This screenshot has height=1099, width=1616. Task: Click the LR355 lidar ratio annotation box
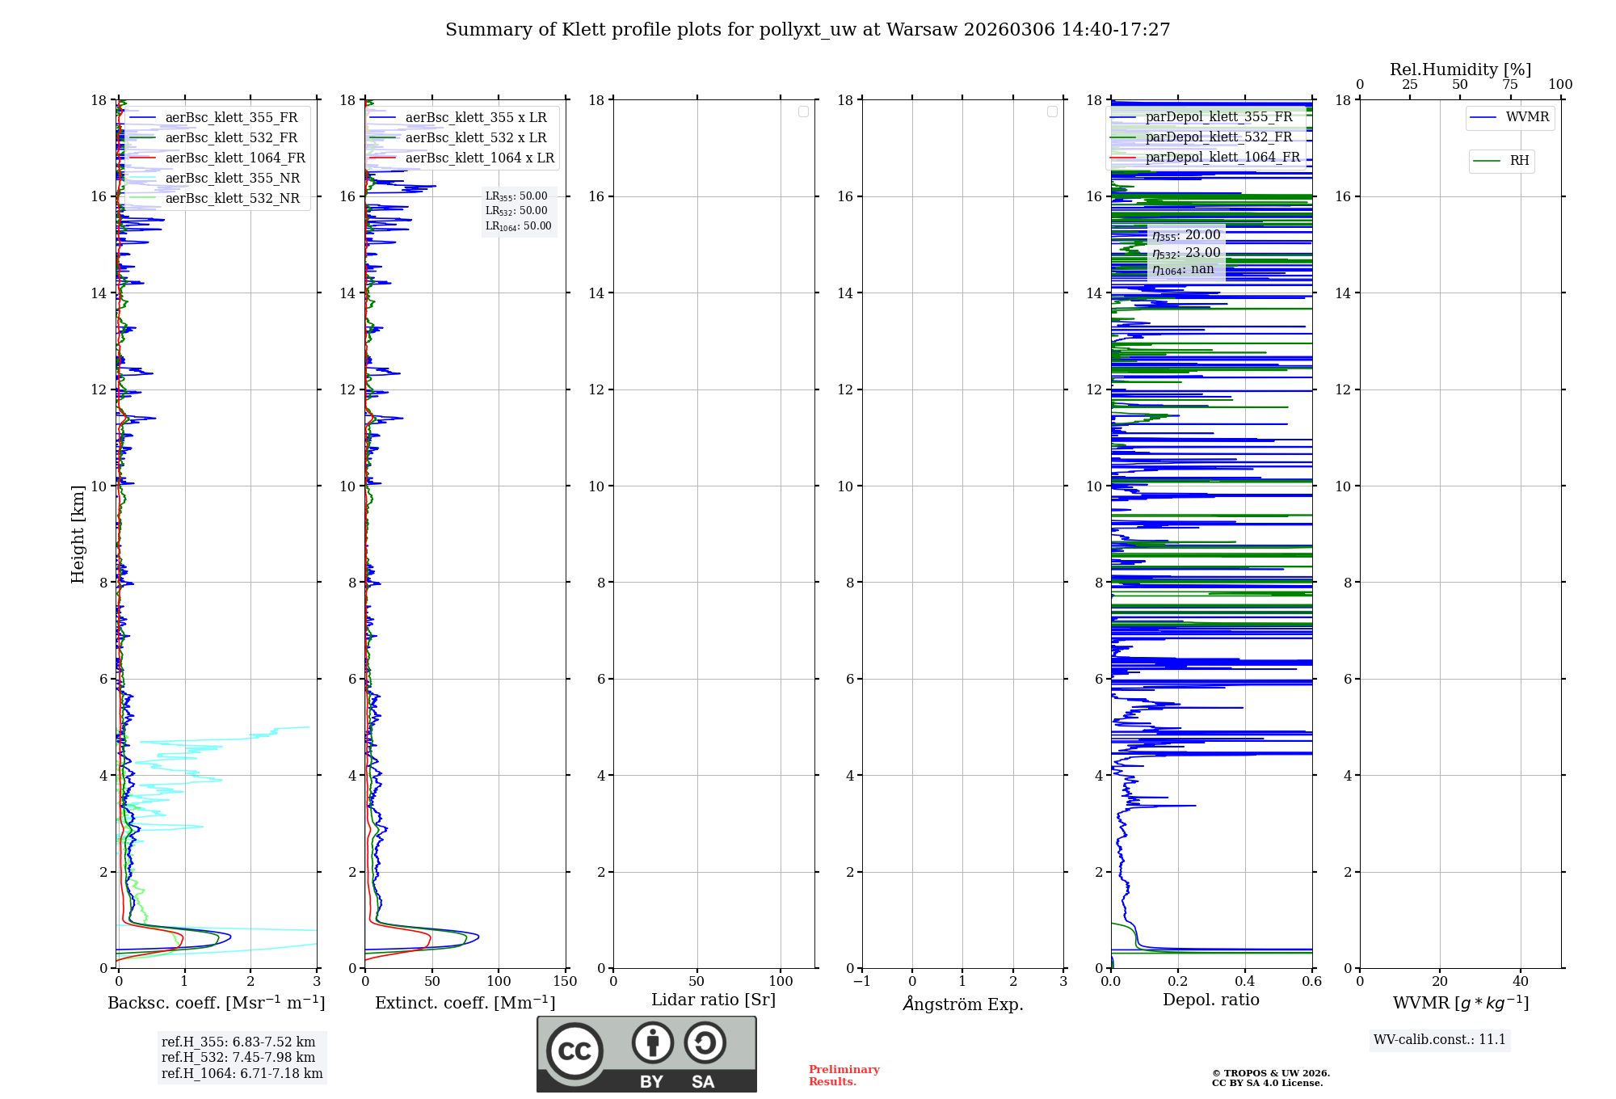(x=516, y=196)
